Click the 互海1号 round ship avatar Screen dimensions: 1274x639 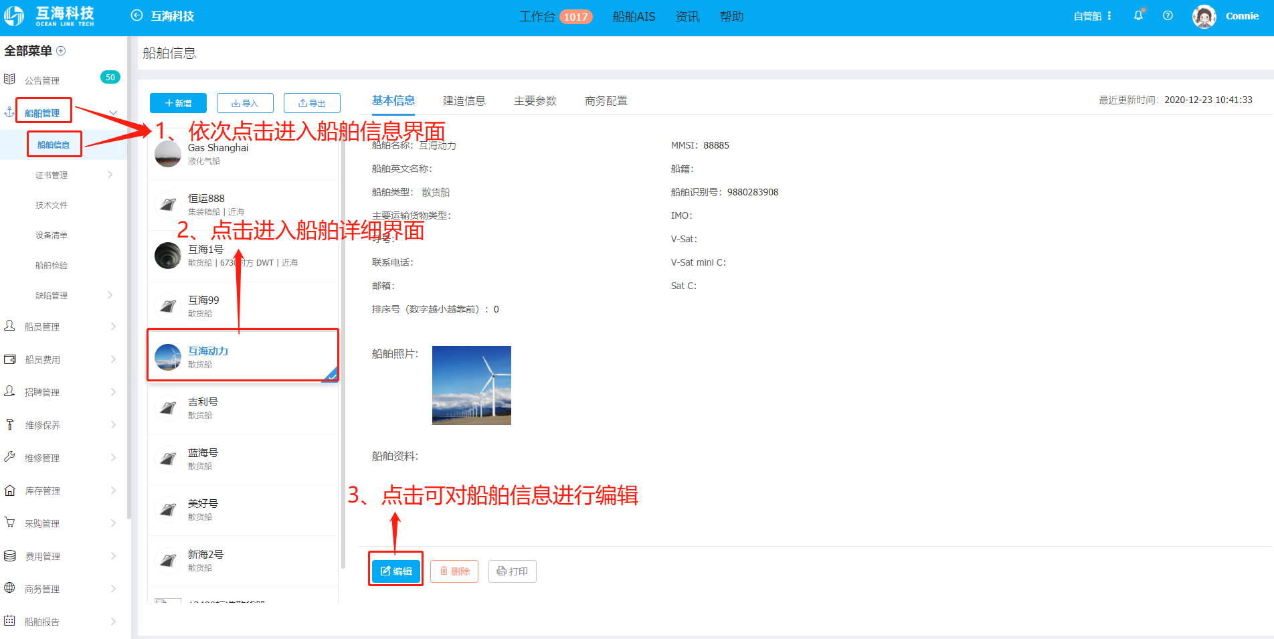point(168,256)
